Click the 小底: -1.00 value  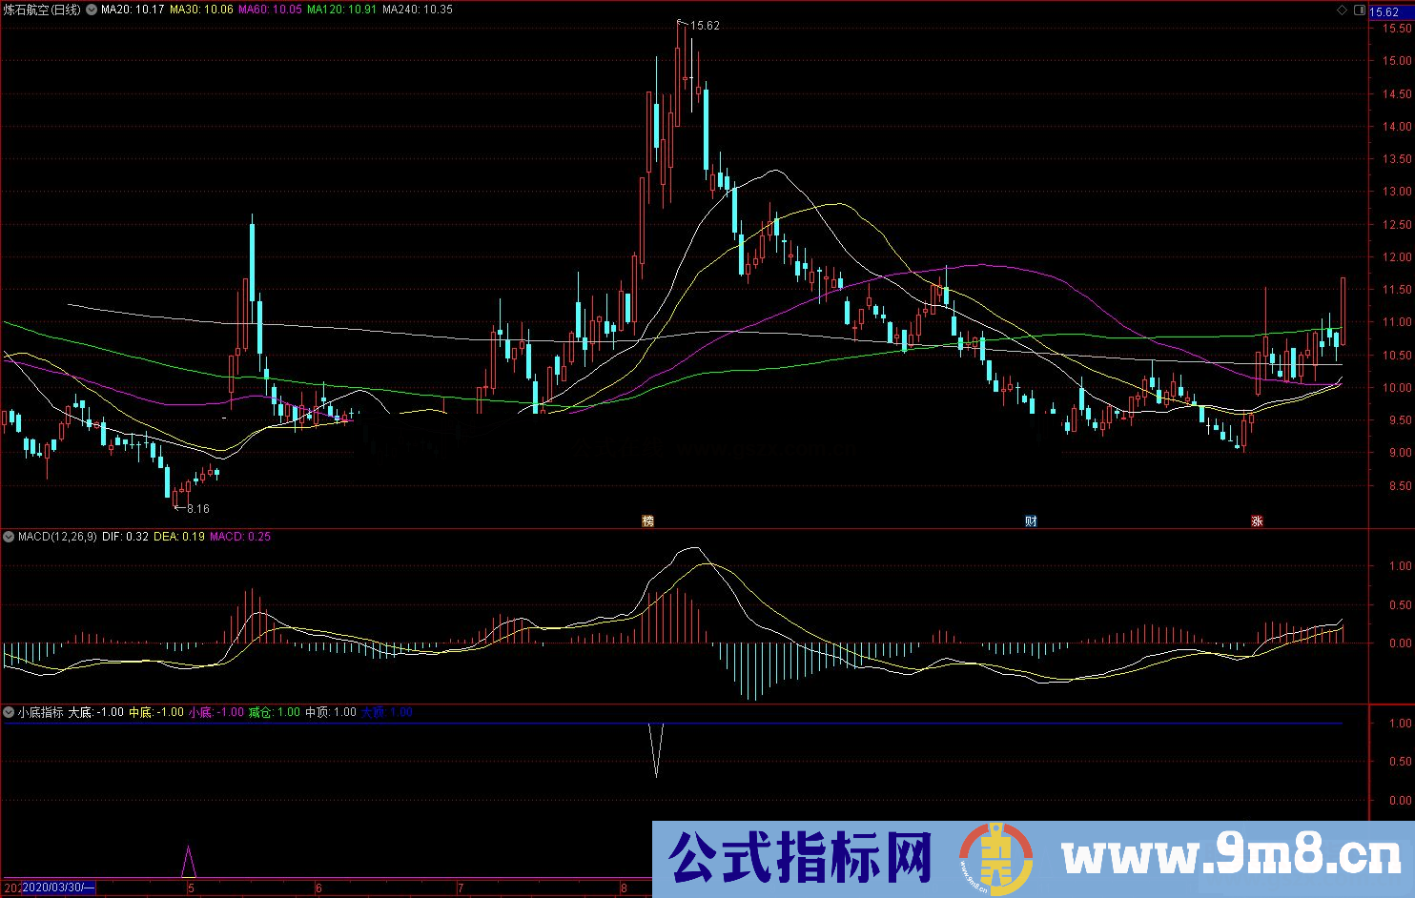point(216,712)
